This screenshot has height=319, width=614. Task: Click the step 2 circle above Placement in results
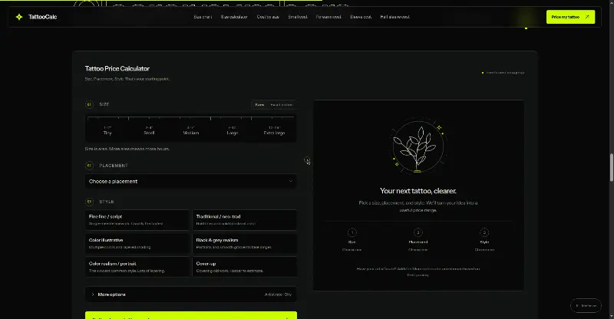tap(418, 232)
